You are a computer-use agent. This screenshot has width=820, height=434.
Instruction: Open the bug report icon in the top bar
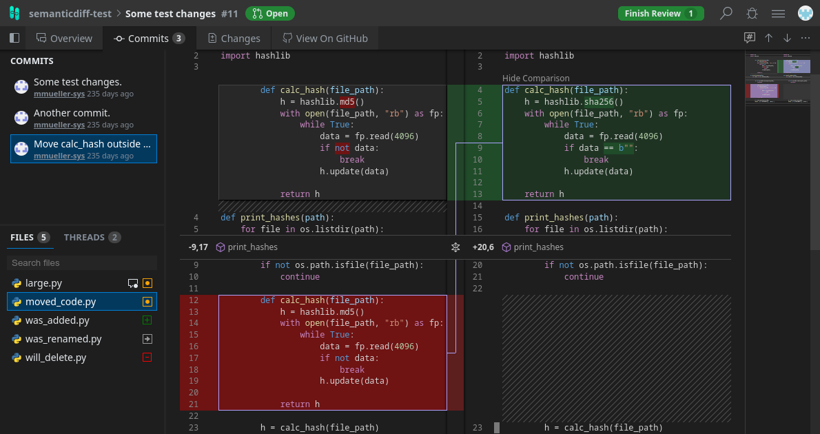coord(751,13)
